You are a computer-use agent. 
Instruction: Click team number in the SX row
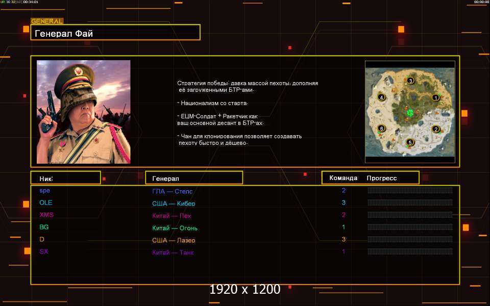[x=344, y=251]
